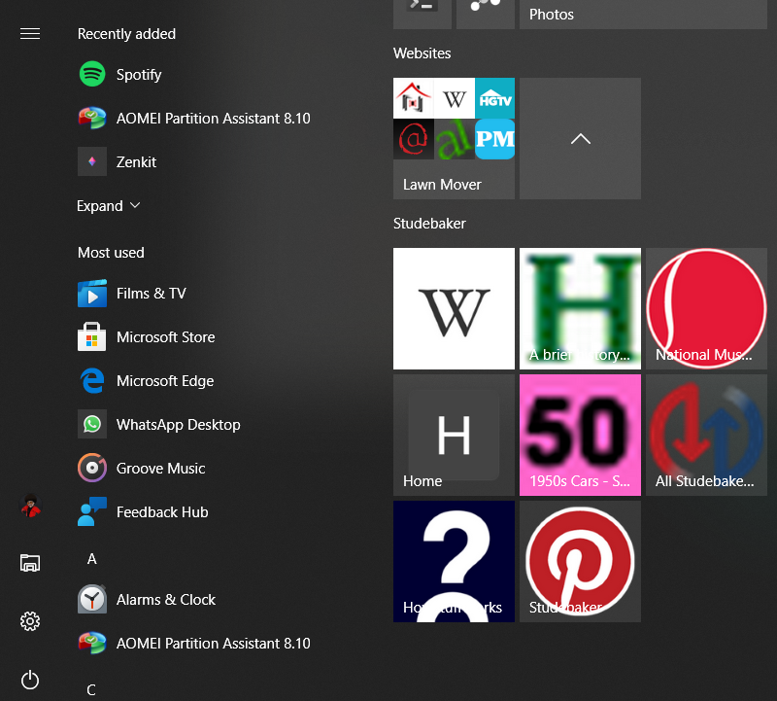Open the Studebaker Pinterest tile
This screenshot has width=777, height=701.
580,561
